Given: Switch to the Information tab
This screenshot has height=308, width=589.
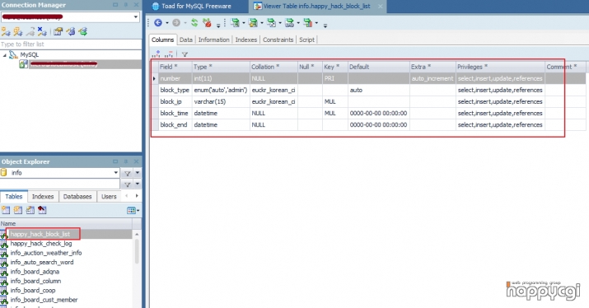Looking at the screenshot, I should [213, 40].
